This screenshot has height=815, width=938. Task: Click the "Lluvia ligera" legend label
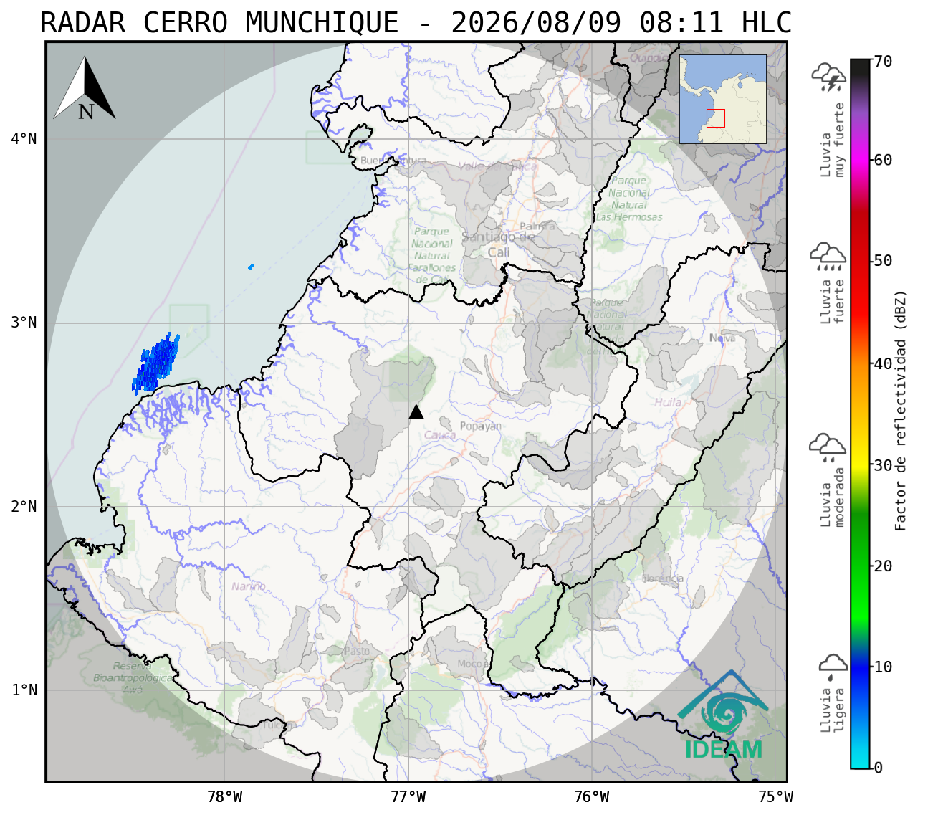[x=833, y=710]
